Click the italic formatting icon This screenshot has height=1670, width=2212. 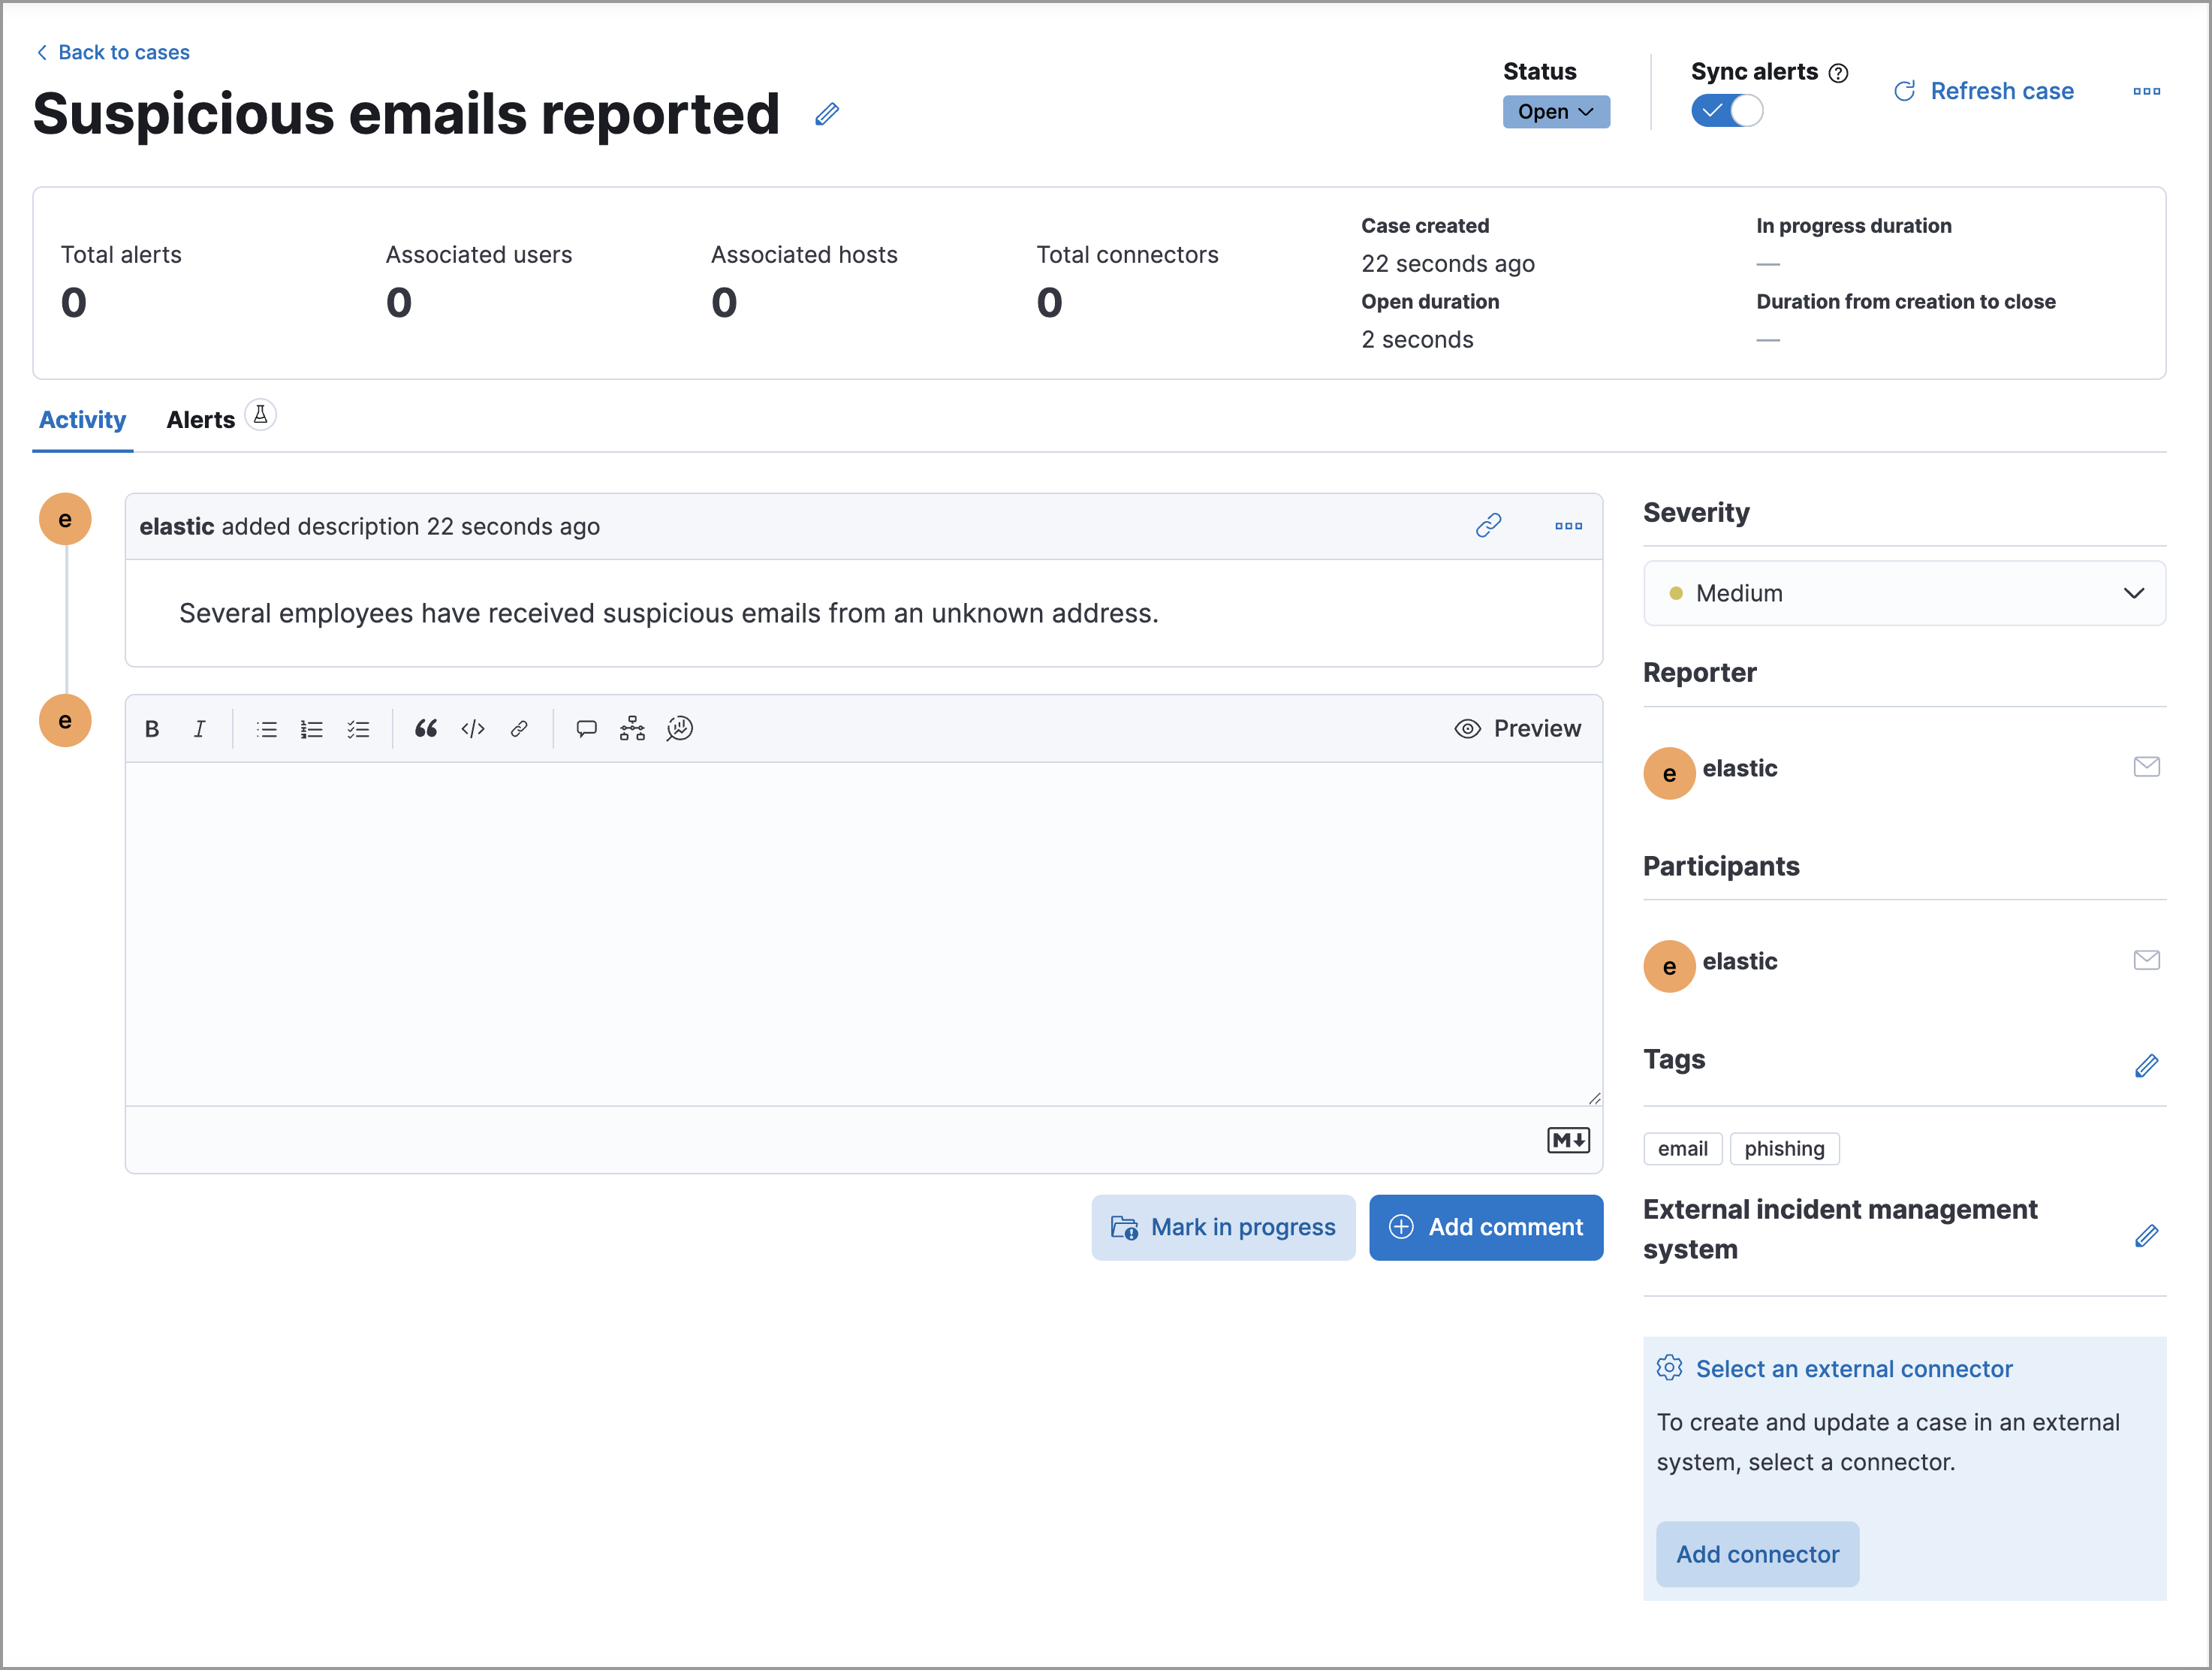coord(199,729)
